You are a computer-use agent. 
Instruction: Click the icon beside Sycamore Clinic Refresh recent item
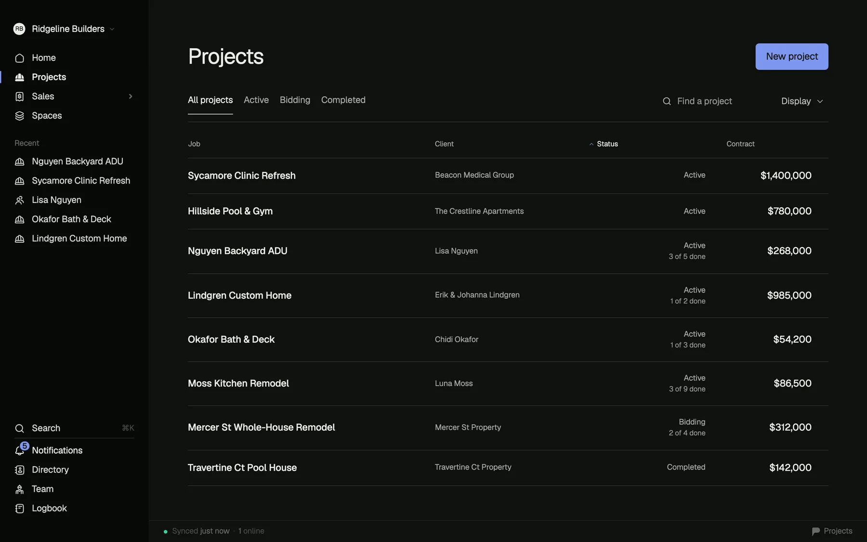19,181
